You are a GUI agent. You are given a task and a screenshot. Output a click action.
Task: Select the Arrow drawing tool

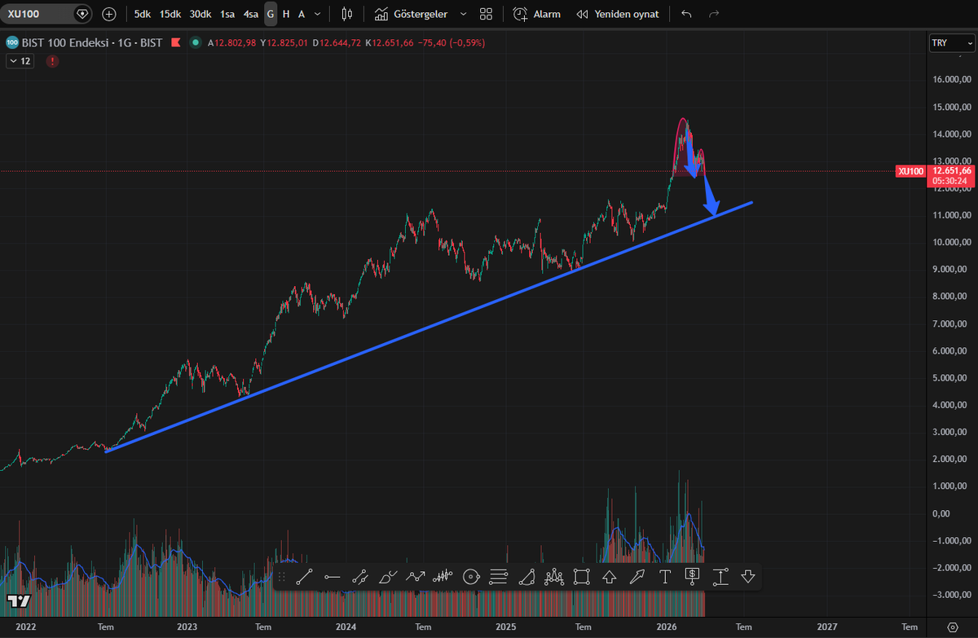tap(637, 578)
